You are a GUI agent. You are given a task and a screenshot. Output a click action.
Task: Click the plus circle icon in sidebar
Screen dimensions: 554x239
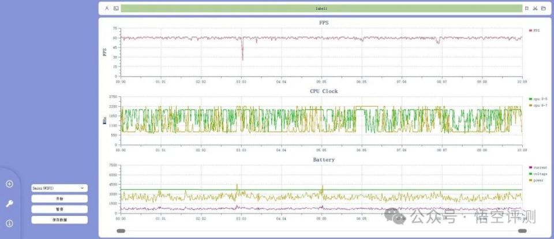10,184
